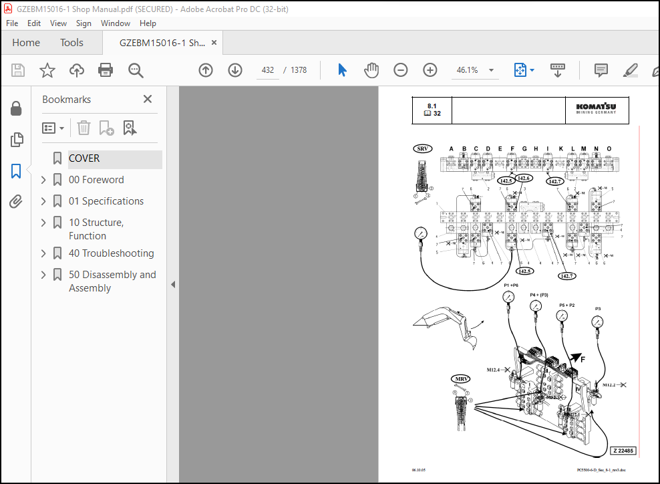Open Attachments paperclip panel icon
Viewport: 660px width, 484px height.
click(x=16, y=202)
